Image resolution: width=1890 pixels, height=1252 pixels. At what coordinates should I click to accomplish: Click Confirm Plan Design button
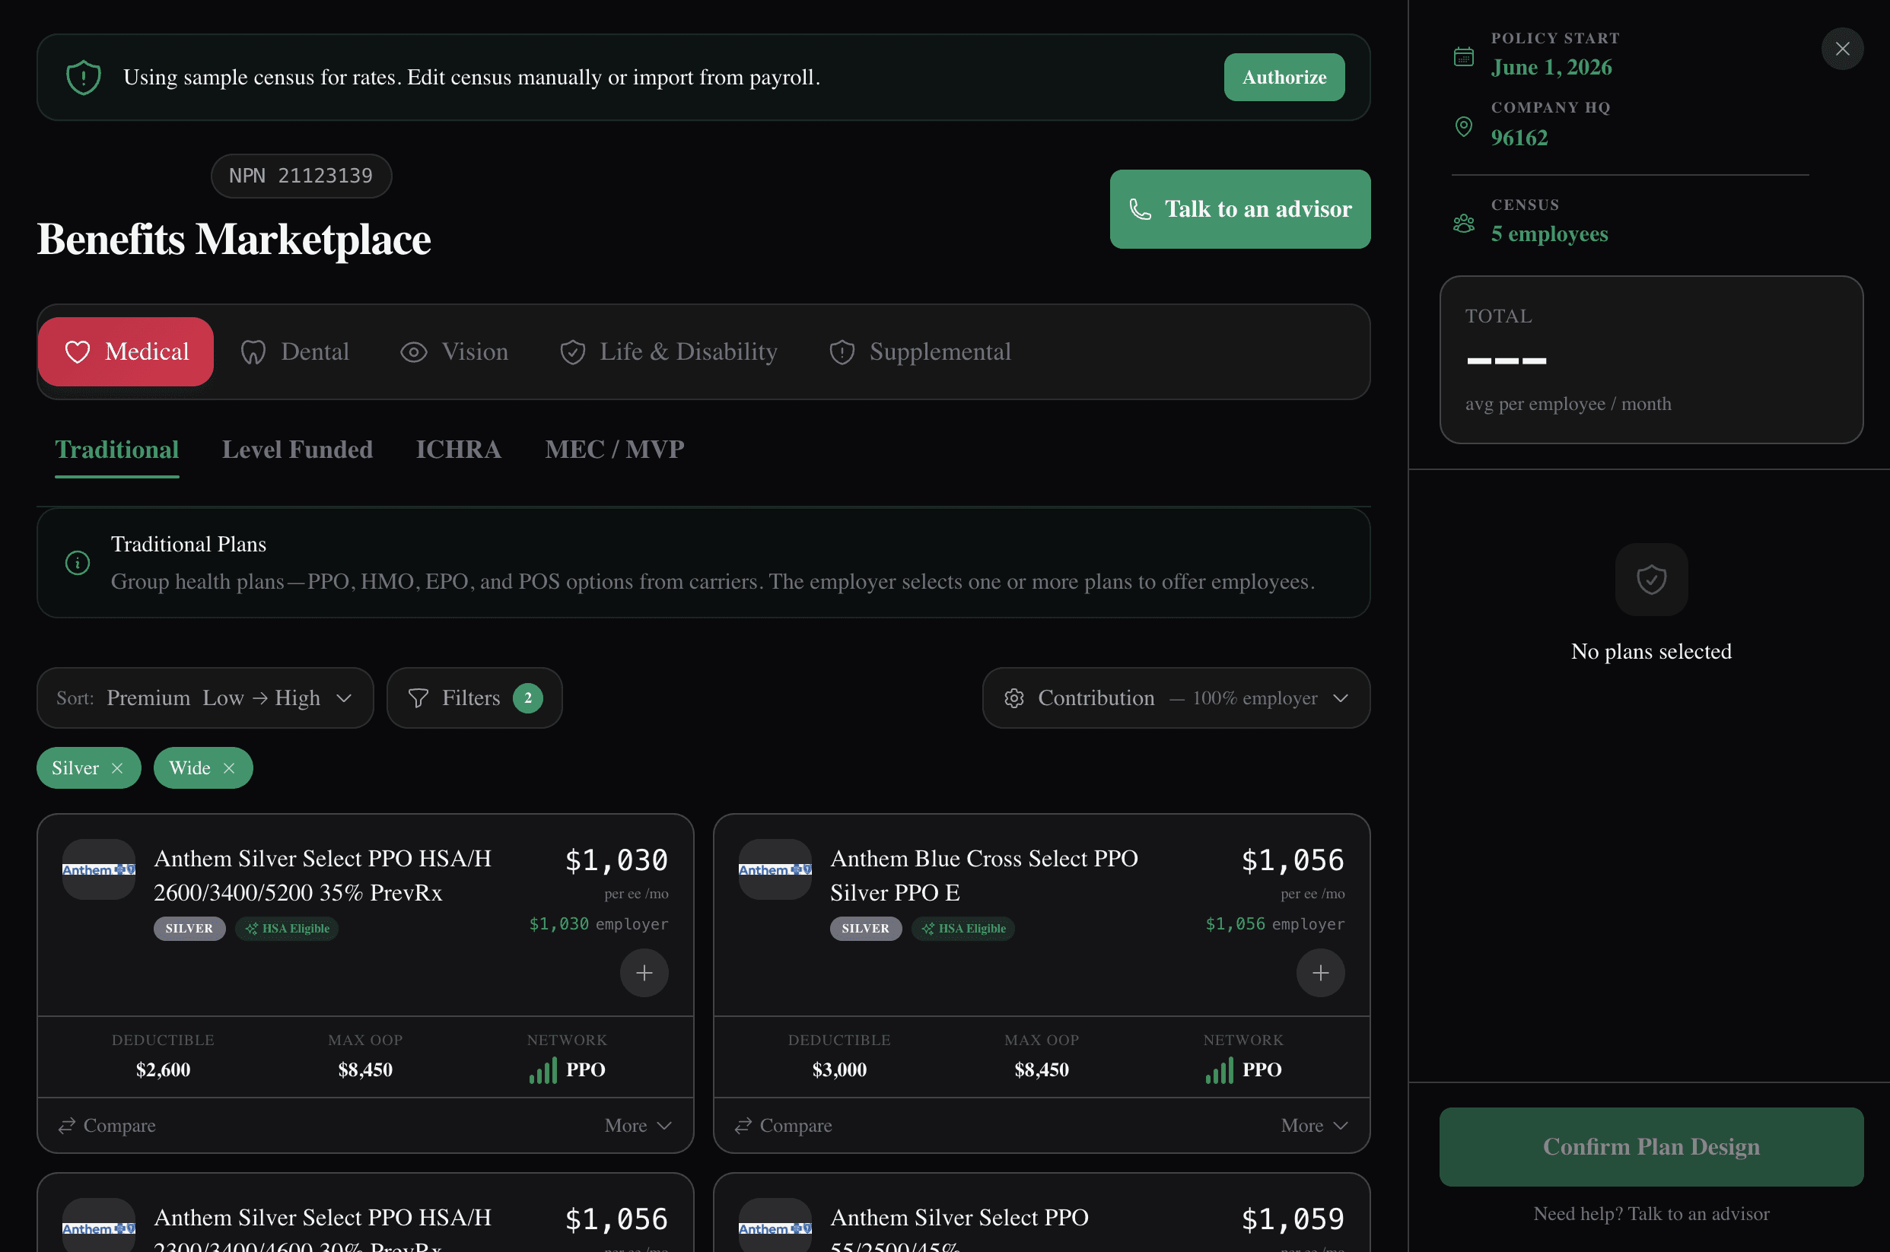pyautogui.click(x=1651, y=1146)
